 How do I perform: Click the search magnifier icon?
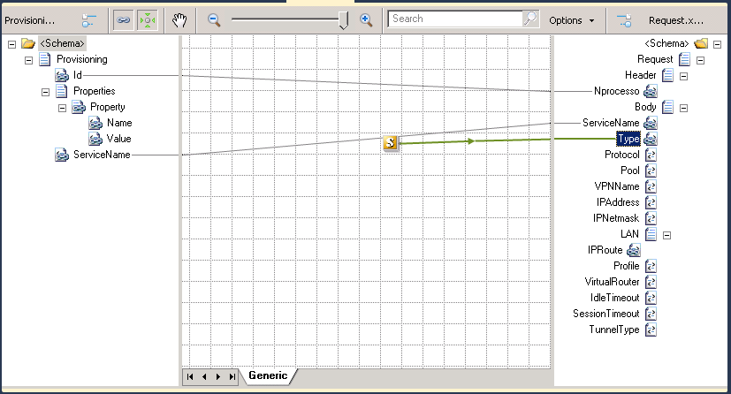pos(529,19)
